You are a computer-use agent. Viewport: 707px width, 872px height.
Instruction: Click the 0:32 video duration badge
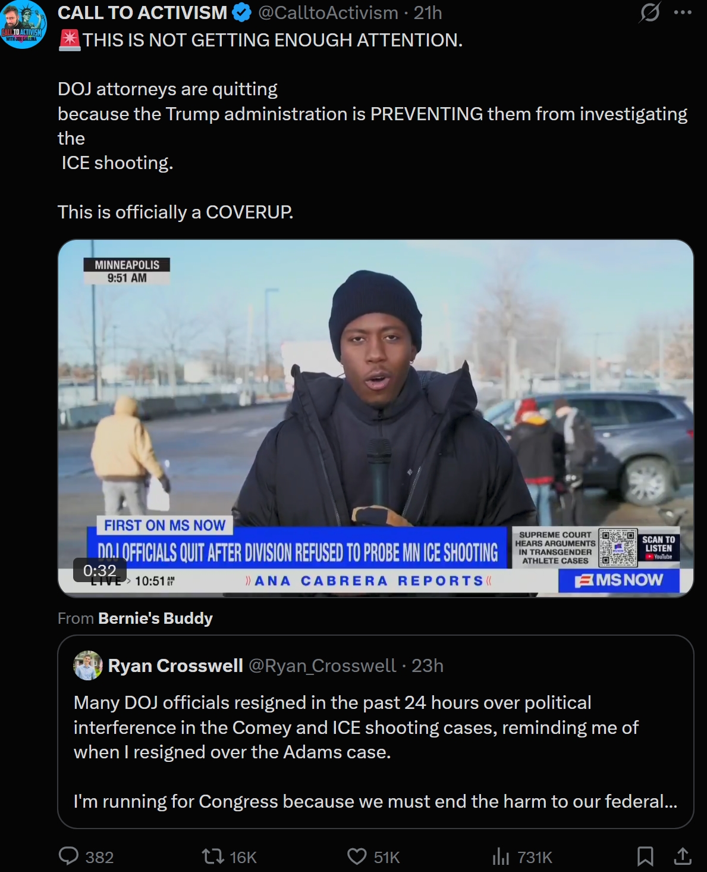coord(100,570)
